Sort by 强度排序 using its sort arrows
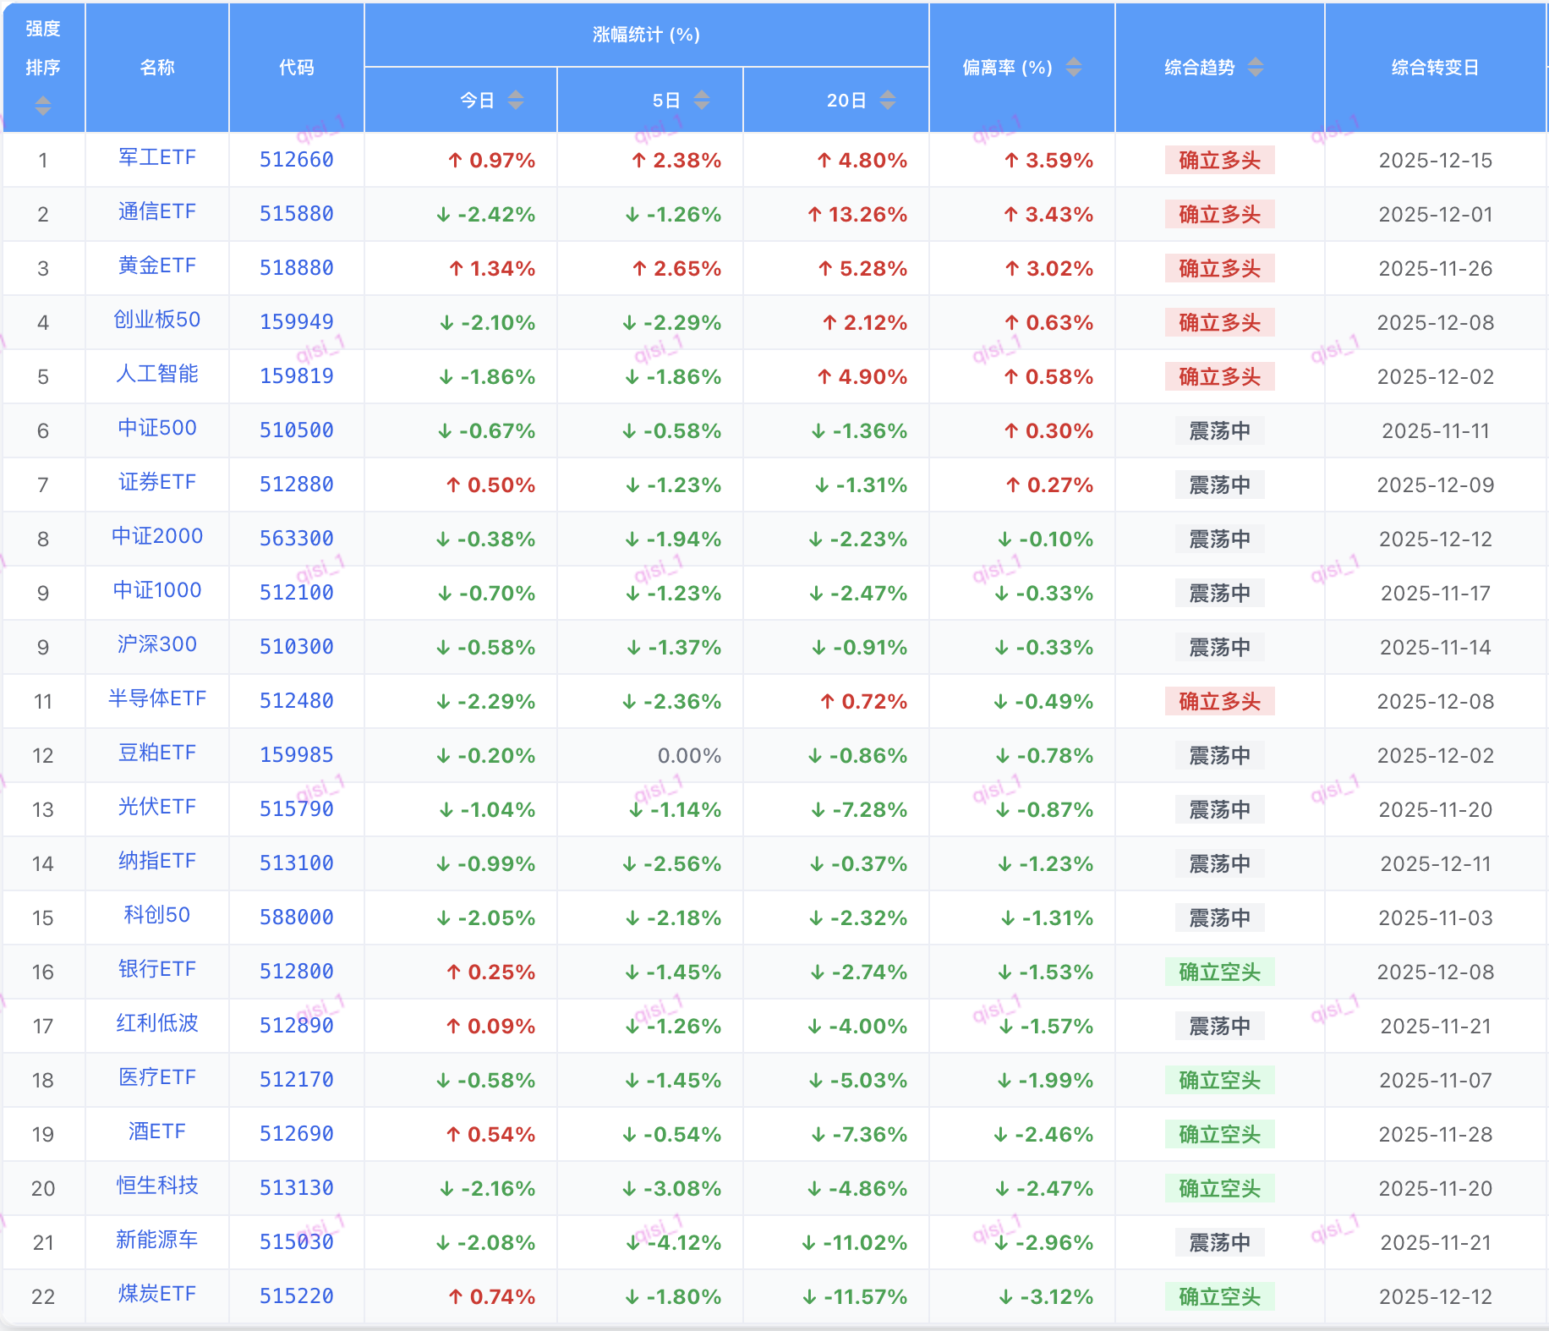This screenshot has width=1549, height=1331. pyautogui.click(x=43, y=106)
